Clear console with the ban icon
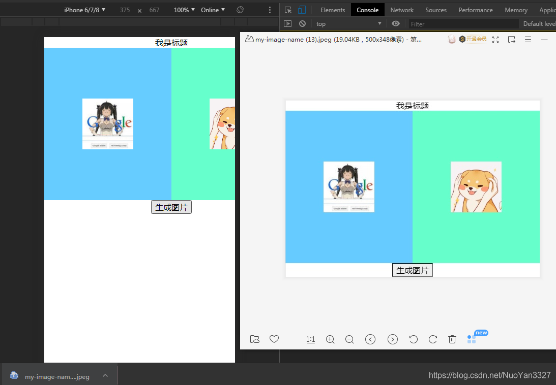The image size is (556, 385). (x=302, y=24)
